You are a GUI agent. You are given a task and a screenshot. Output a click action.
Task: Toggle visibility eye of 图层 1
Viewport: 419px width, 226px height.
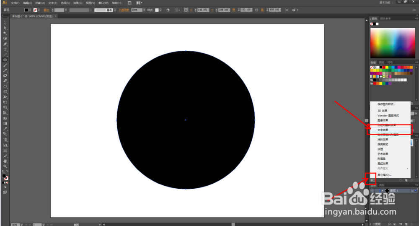click(372, 191)
